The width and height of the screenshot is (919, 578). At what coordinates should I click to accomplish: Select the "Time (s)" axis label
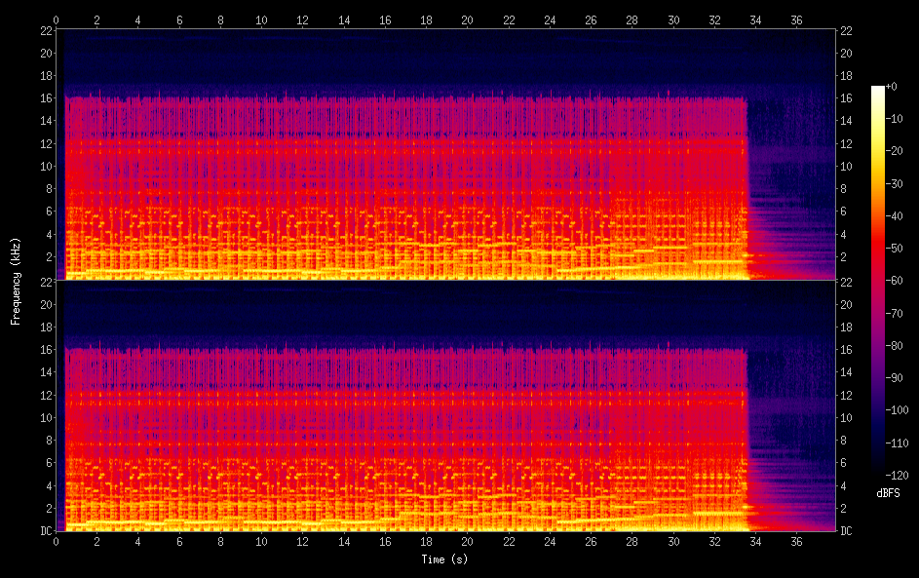click(x=444, y=559)
